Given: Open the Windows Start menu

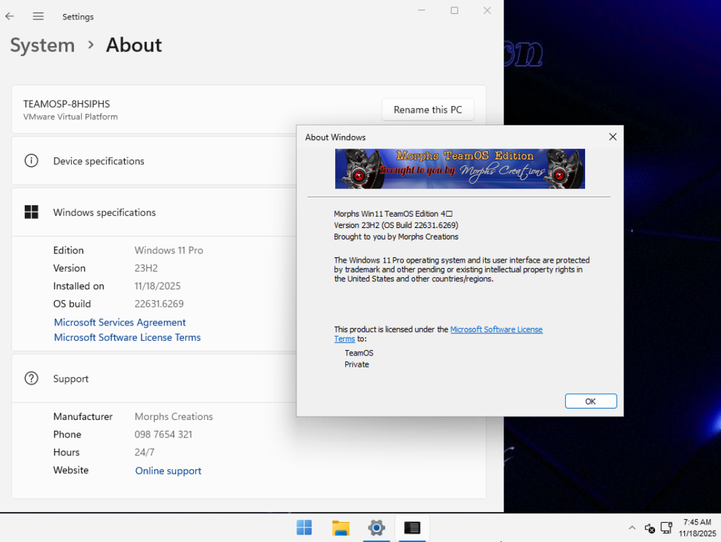Looking at the screenshot, I should click(304, 528).
